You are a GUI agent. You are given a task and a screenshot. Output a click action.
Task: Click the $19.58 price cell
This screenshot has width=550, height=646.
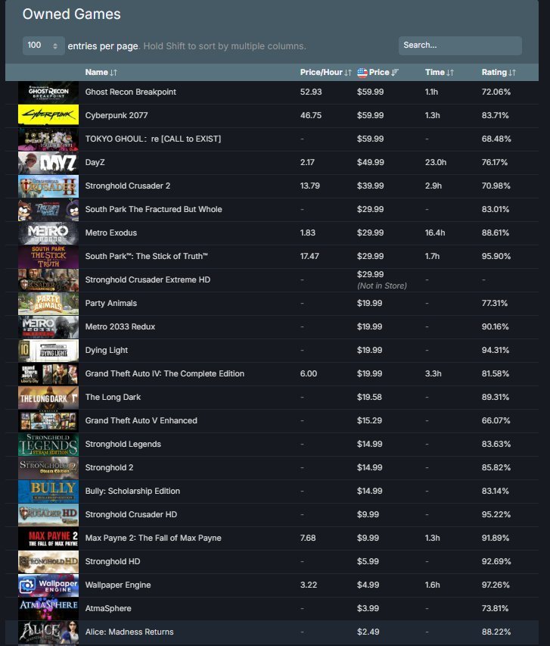(369, 397)
